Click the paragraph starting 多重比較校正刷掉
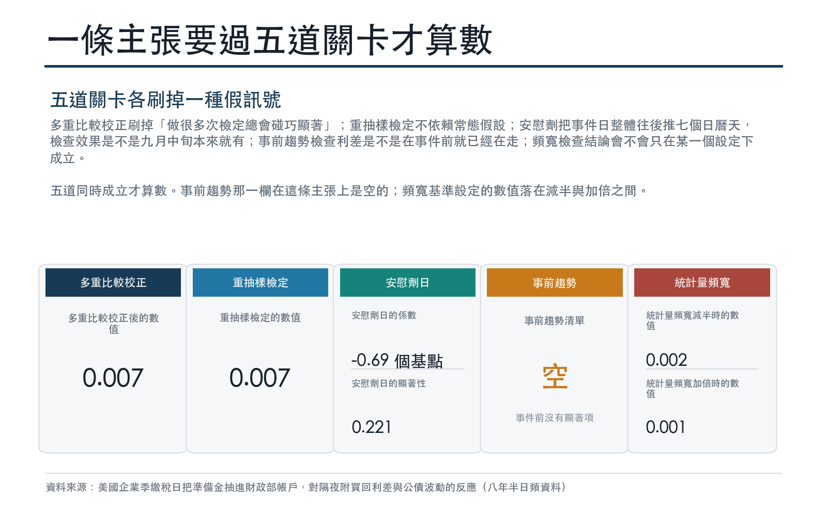The height and width of the screenshot is (516, 827). pyautogui.click(x=402, y=141)
